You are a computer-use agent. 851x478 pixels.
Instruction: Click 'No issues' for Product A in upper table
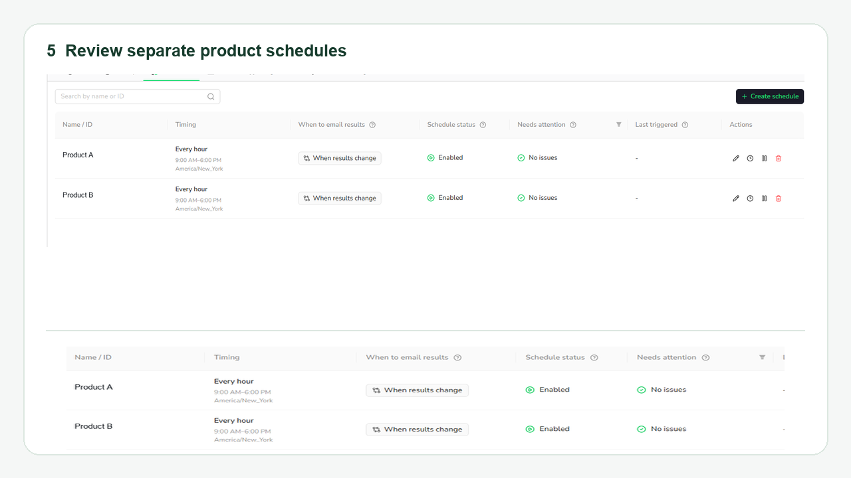[537, 158]
